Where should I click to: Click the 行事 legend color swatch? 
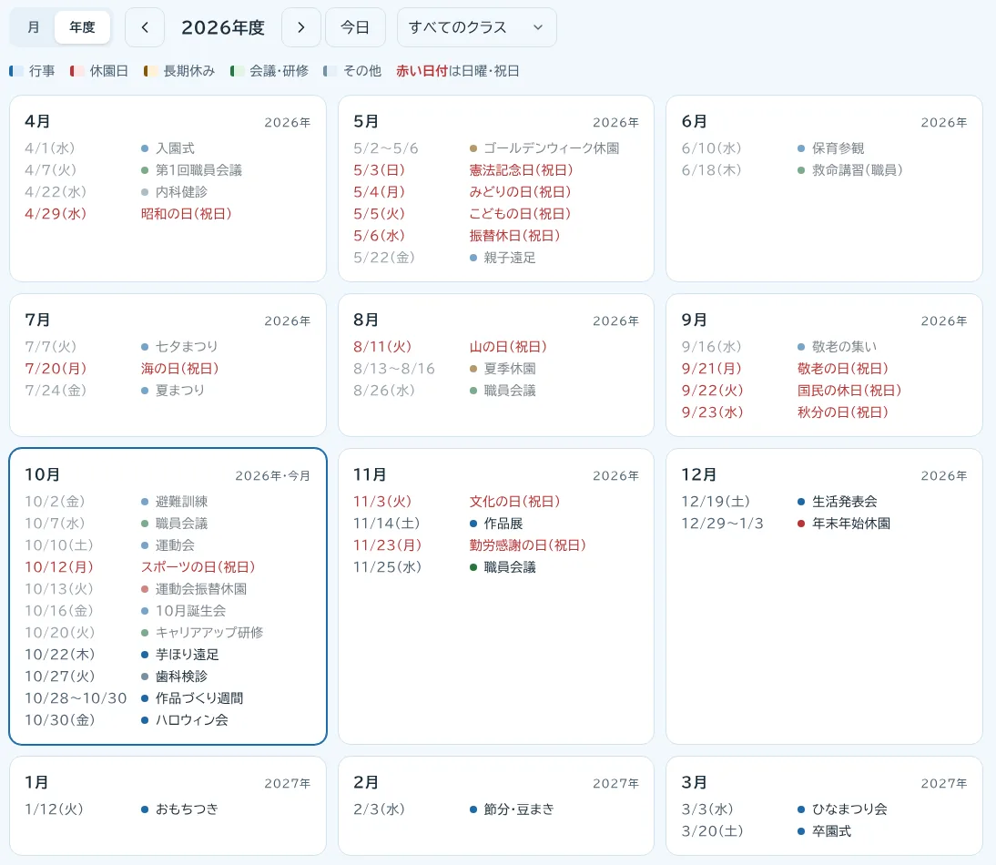pyautogui.click(x=16, y=71)
